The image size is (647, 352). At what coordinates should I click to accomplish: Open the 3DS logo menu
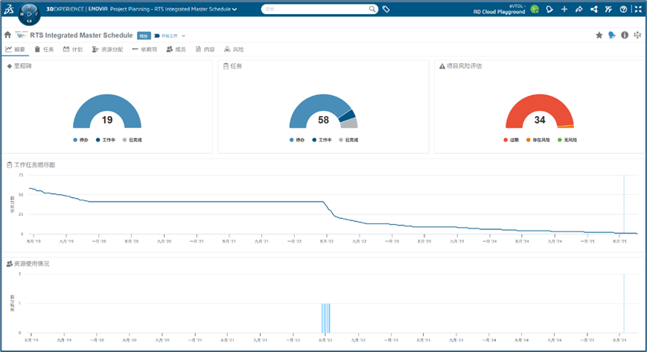pos(9,10)
